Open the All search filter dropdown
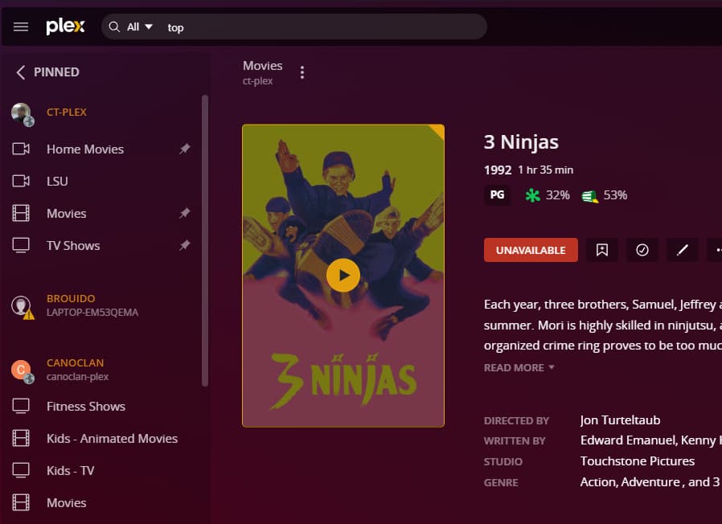This screenshot has height=524, width=722. click(x=140, y=27)
